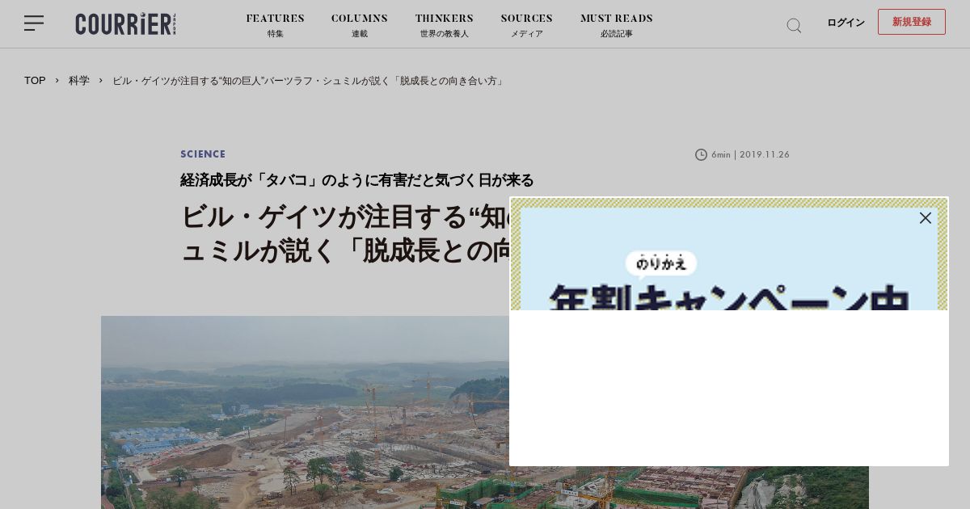This screenshot has width=970, height=509.
Task: Go to TOP breadcrumb link
Action: pos(35,81)
